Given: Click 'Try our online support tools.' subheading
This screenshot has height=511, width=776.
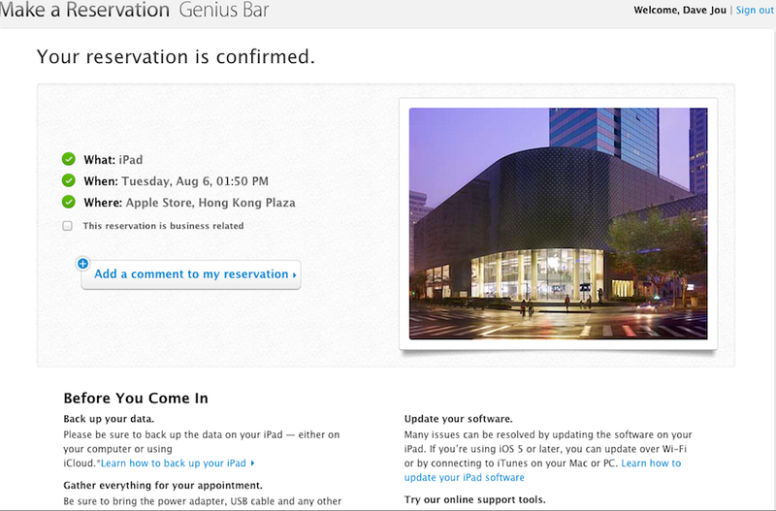Looking at the screenshot, I should 474,499.
